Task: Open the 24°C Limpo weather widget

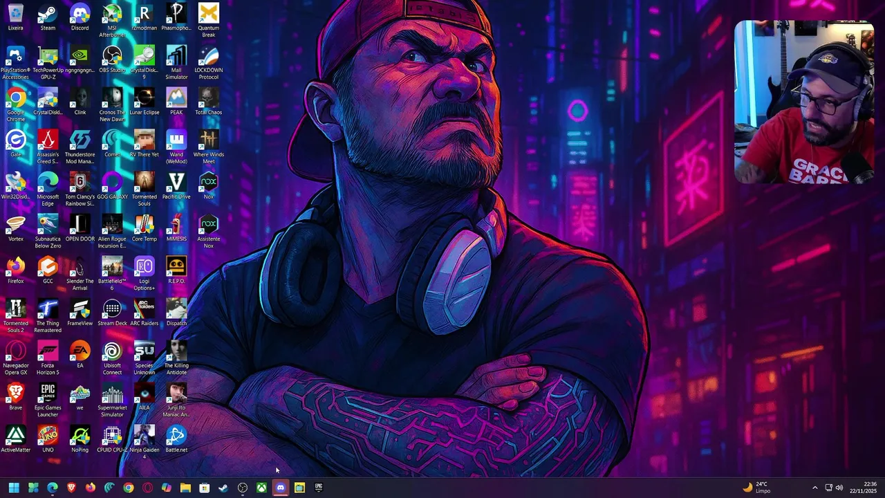Action: 756,488
